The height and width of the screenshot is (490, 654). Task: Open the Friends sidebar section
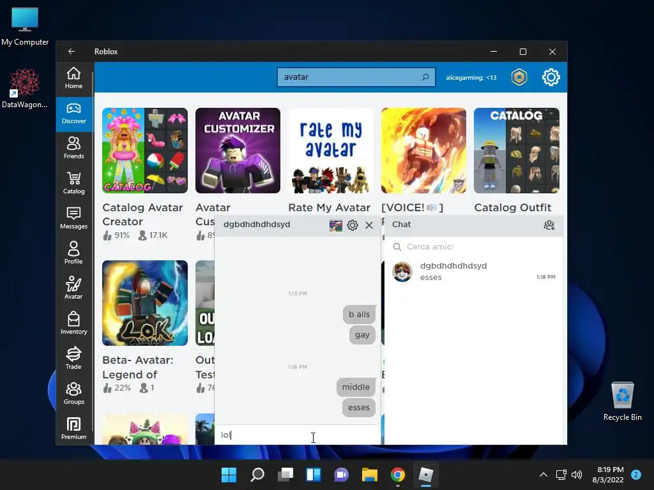pyautogui.click(x=73, y=148)
